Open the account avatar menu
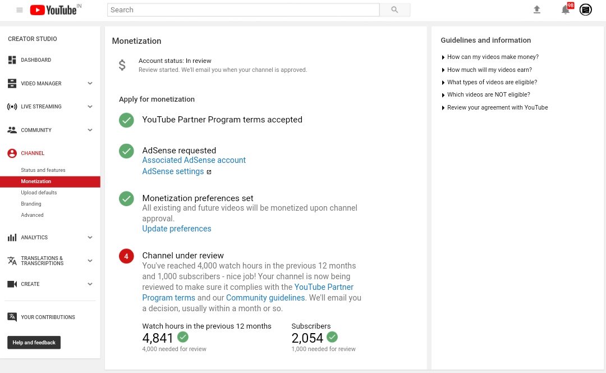The image size is (606, 373). click(x=585, y=10)
